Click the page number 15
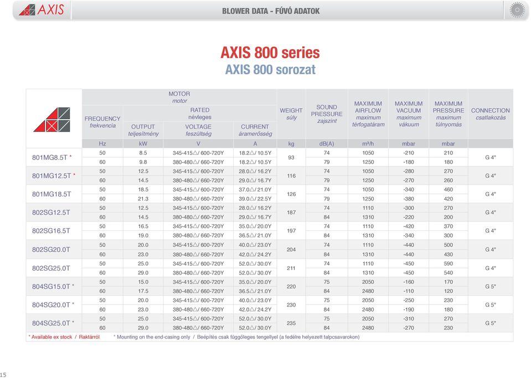The image size is (531, 378). (x=3, y=375)
